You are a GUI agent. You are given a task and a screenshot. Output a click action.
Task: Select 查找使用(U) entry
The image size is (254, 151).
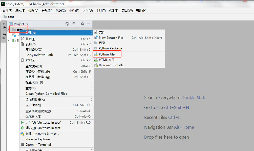(56, 66)
